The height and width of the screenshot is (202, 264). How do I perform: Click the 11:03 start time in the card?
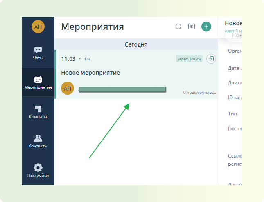(68, 59)
